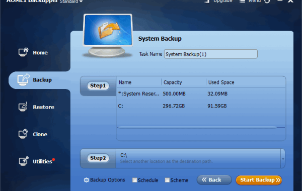Click the Used Space column header
302x191 pixels.
pos(221,82)
